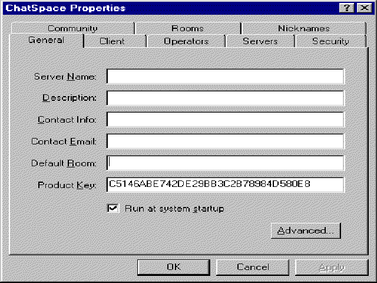Click the Contact Info input field
Screen dimensions: 377x283
point(225,120)
